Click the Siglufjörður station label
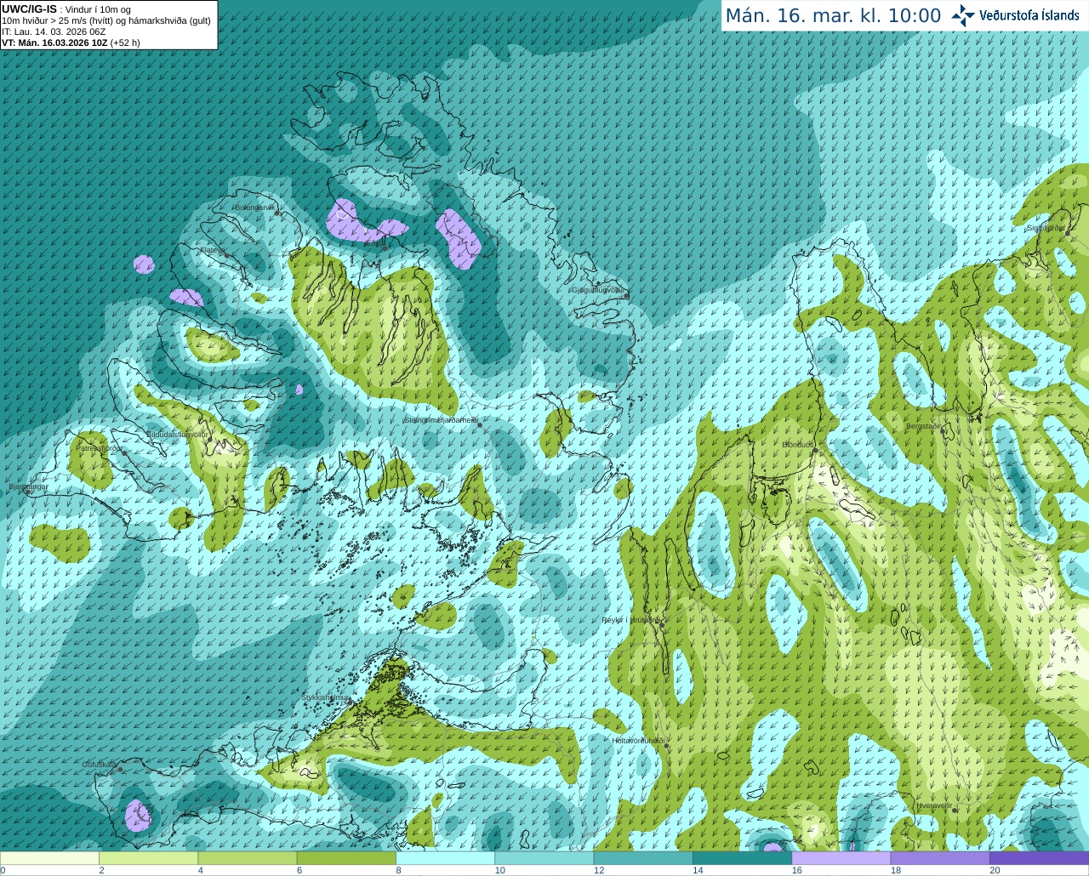 pyautogui.click(x=1046, y=228)
